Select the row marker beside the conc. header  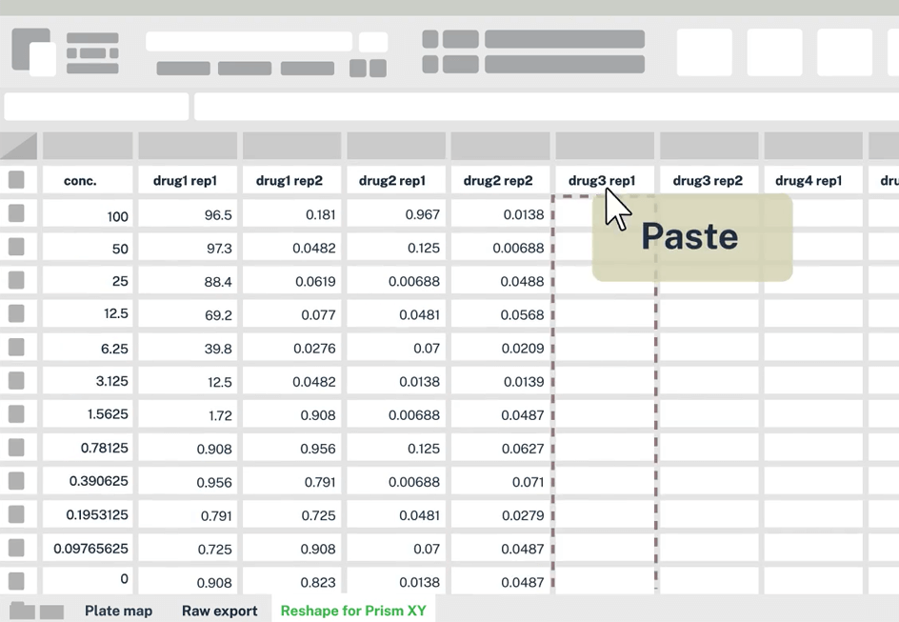click(x=16, y=180)
